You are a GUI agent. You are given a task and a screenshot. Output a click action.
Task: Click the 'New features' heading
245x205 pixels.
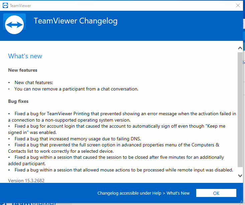23,70
